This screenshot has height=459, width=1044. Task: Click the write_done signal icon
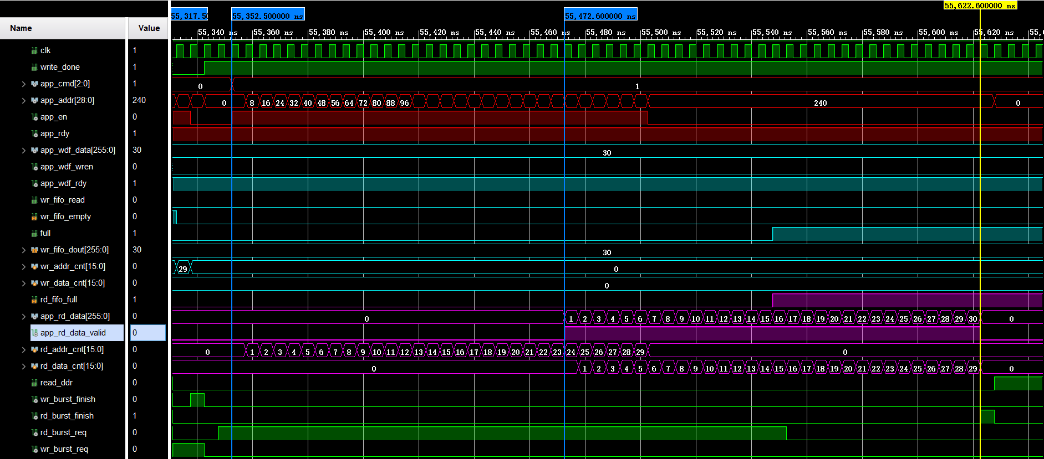pos(34,67)
